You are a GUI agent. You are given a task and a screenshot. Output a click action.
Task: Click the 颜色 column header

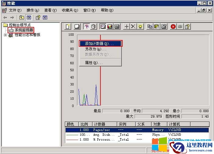(72, 124)
